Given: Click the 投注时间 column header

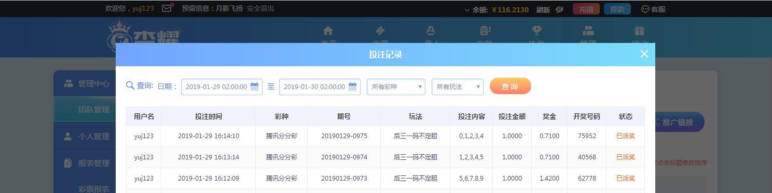Looking at the screenshot, I should click(209, 116).
